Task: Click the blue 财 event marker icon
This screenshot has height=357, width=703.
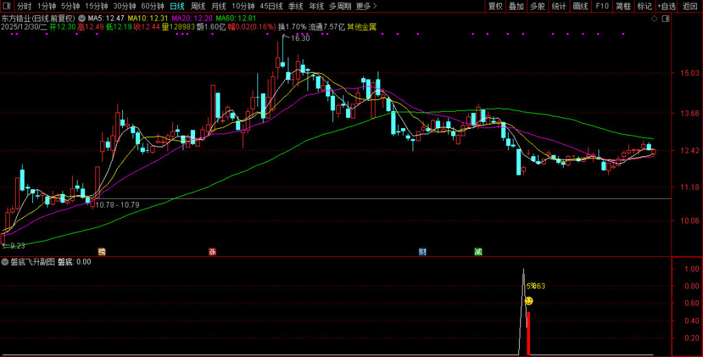Action: point(423,251)
